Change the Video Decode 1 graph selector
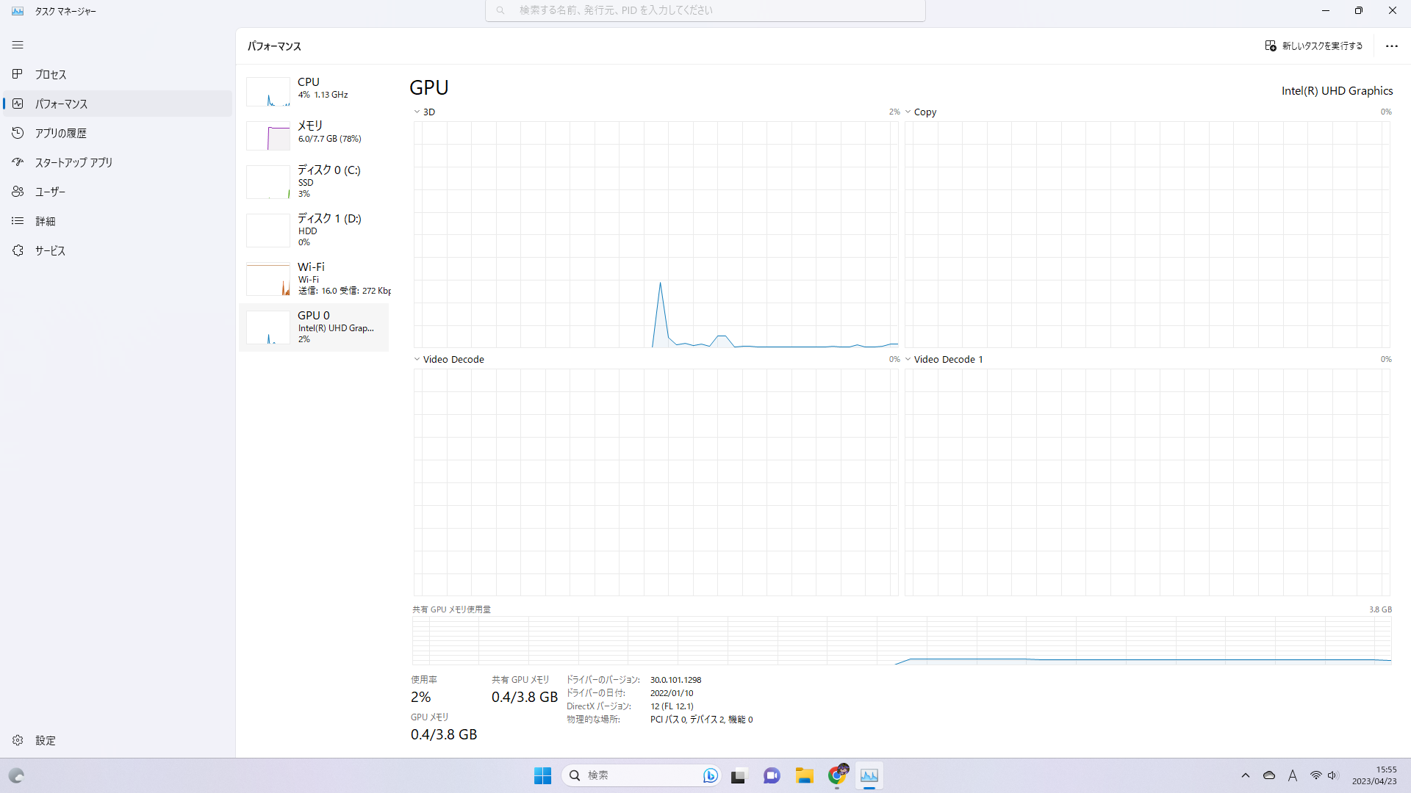The image size is (1411, 793). coord(908,360)
